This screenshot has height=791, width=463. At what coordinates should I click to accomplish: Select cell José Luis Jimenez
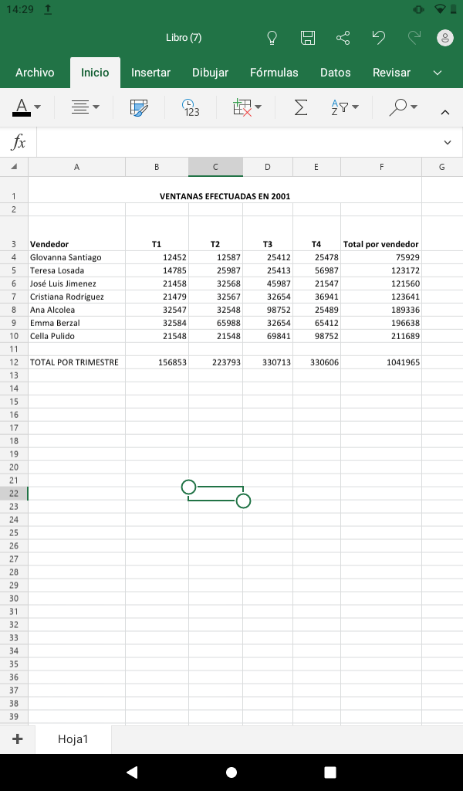click(x=76, y=283)
